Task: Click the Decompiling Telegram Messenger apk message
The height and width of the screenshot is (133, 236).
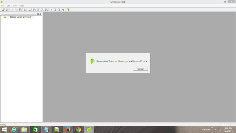Action: [122, 61]
